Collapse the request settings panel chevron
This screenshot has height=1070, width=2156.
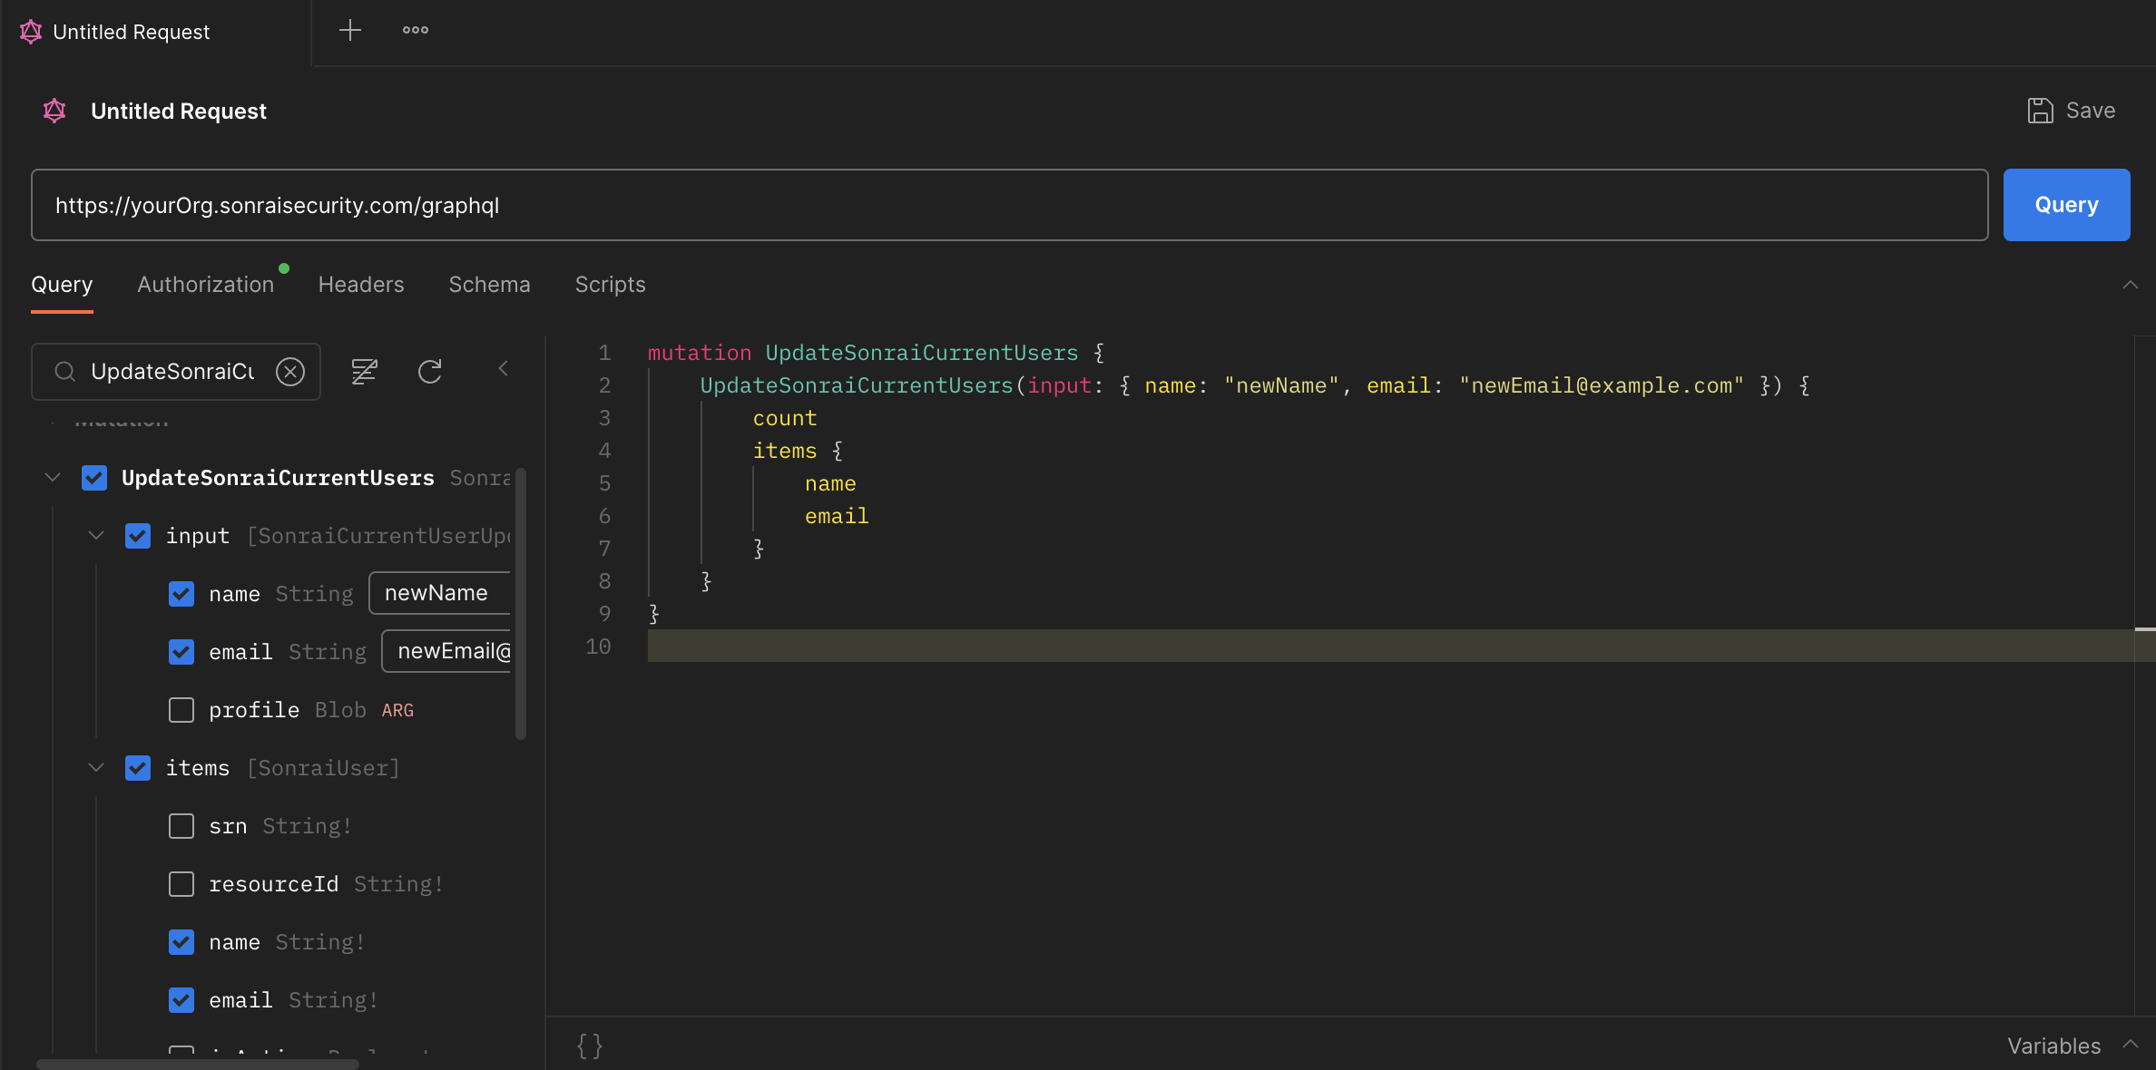[2130, 285]
